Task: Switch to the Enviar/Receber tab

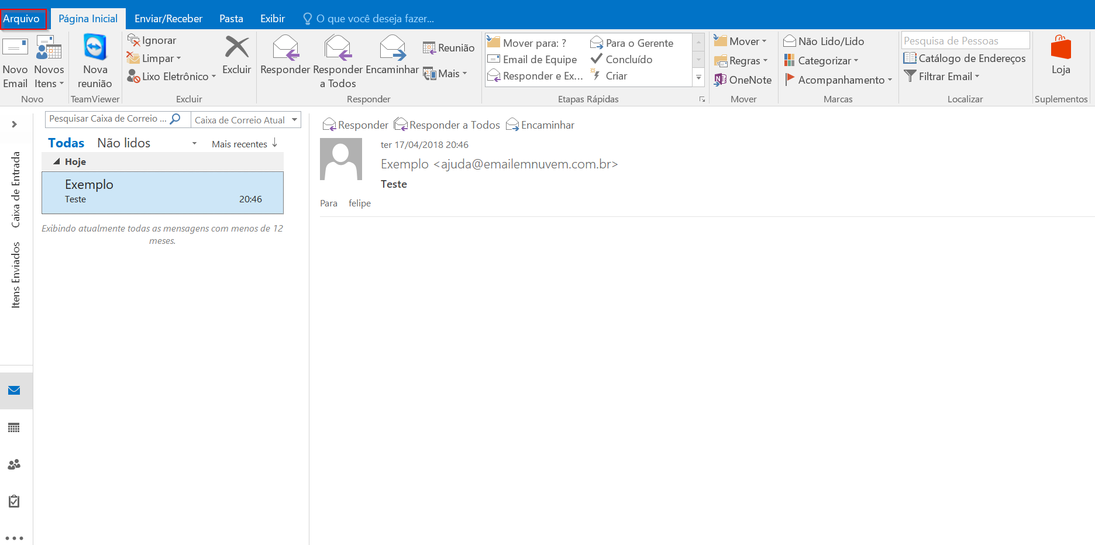Action: pos(168,19)
